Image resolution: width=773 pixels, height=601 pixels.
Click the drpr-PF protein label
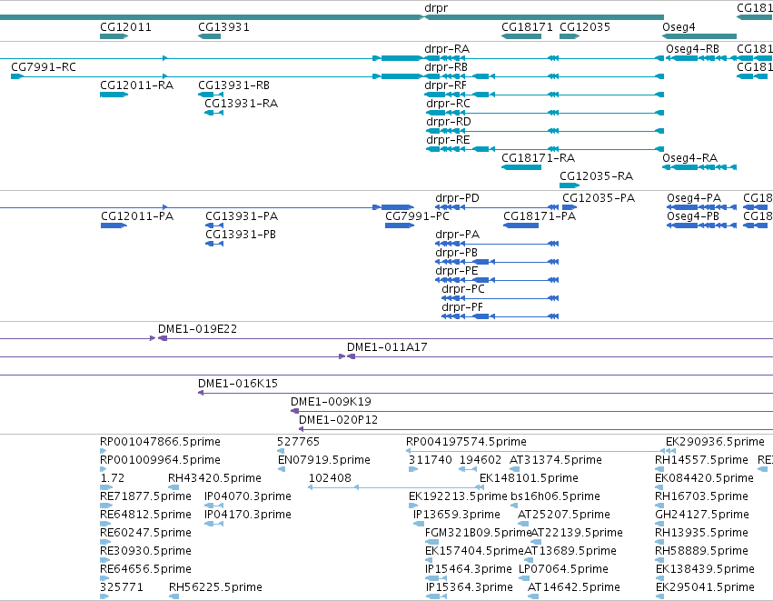click(x=462, y=307)
